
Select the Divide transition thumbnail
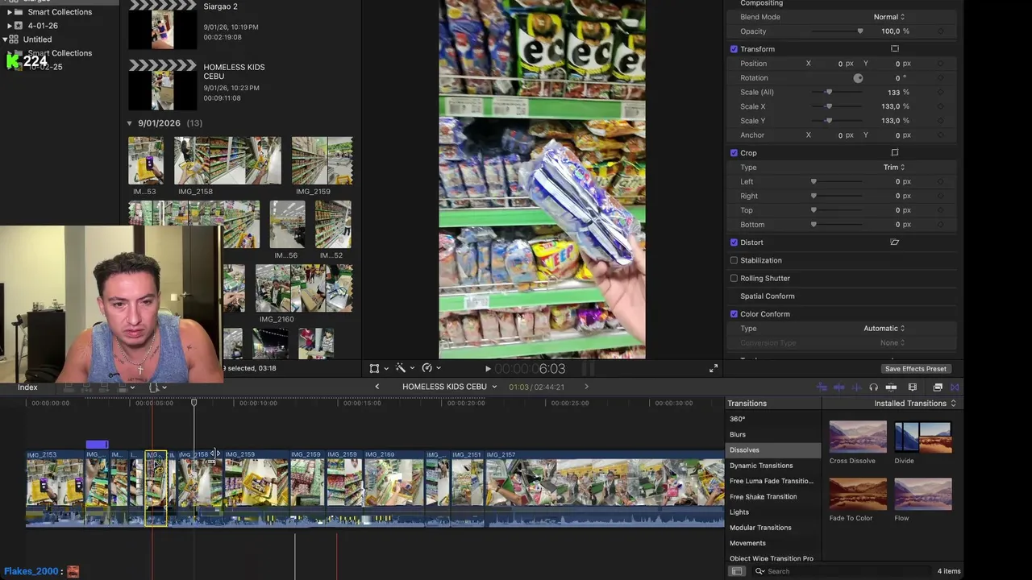pos(923,437)
